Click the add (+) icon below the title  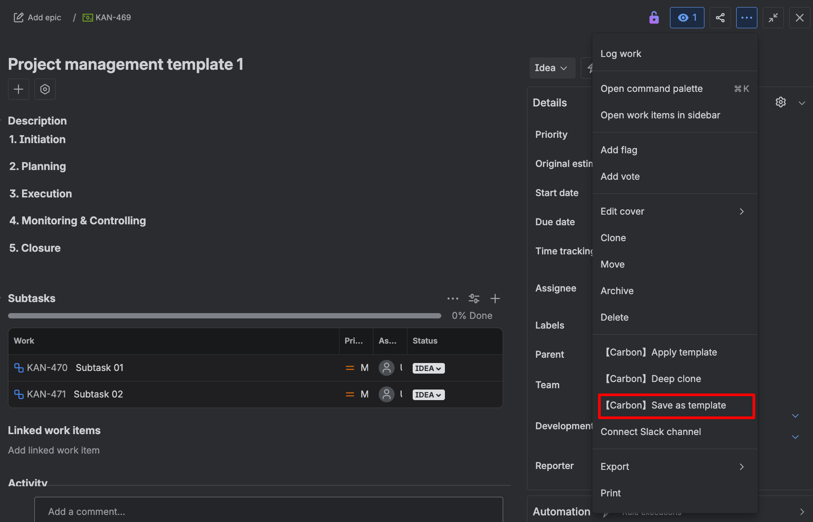pos(18,89)
